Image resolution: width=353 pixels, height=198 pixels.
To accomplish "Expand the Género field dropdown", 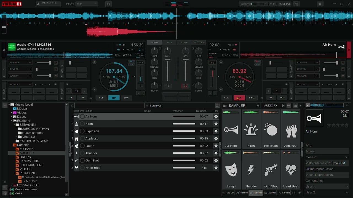I will coord(347,157).
